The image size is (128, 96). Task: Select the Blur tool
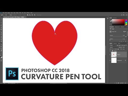click(x=1, y=40)
